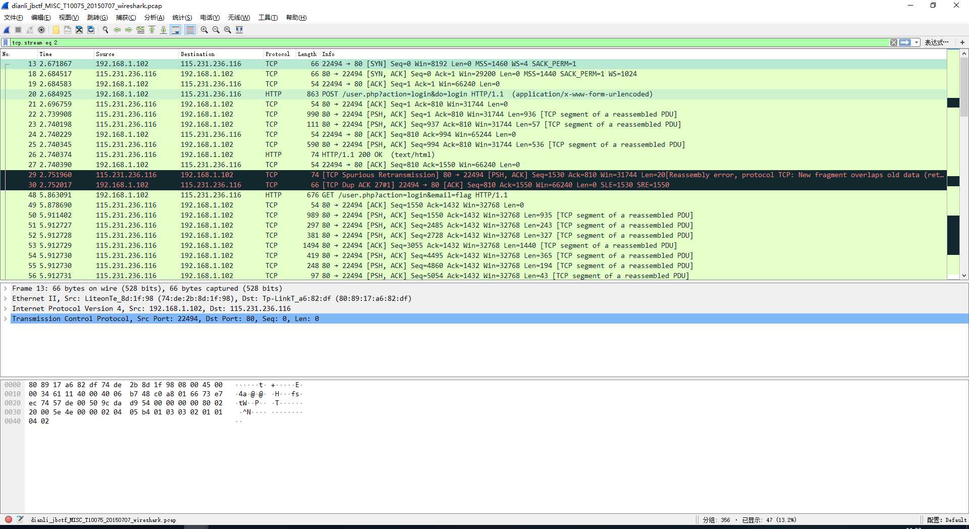Image resolution: width=969 pixels, height=529 pixels.
Task: Reload the capture file icon
Action: tap(91, 30)
